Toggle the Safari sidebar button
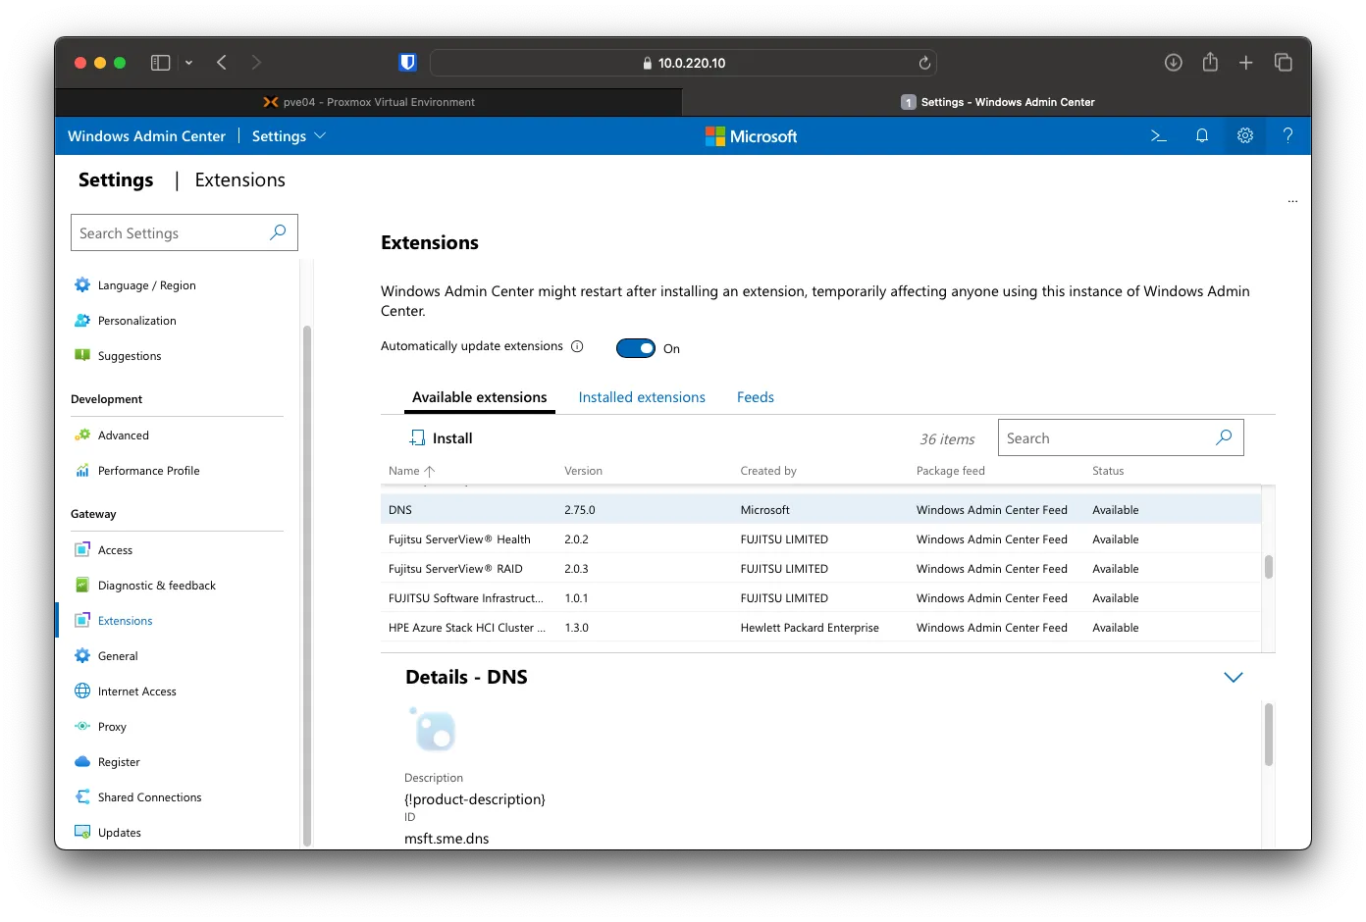Screen dimensions: 1366x922 [160, 63]
